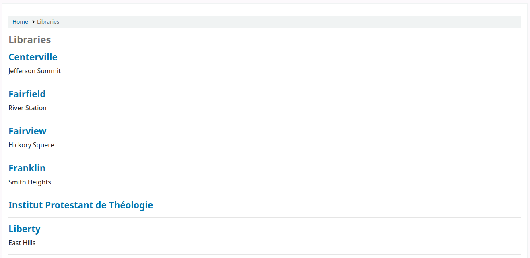Image resolution: width=530 pixels, height=258 pixels.
Task: Open the Home breadcrumb link
Action: (20, 22)
